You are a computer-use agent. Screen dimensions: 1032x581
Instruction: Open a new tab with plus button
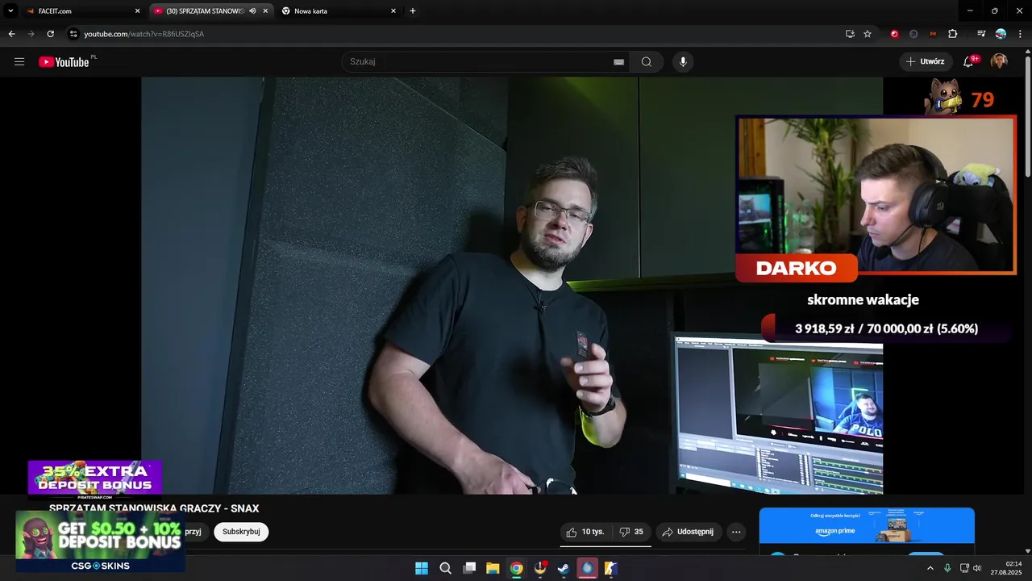[x=413, y=11]
